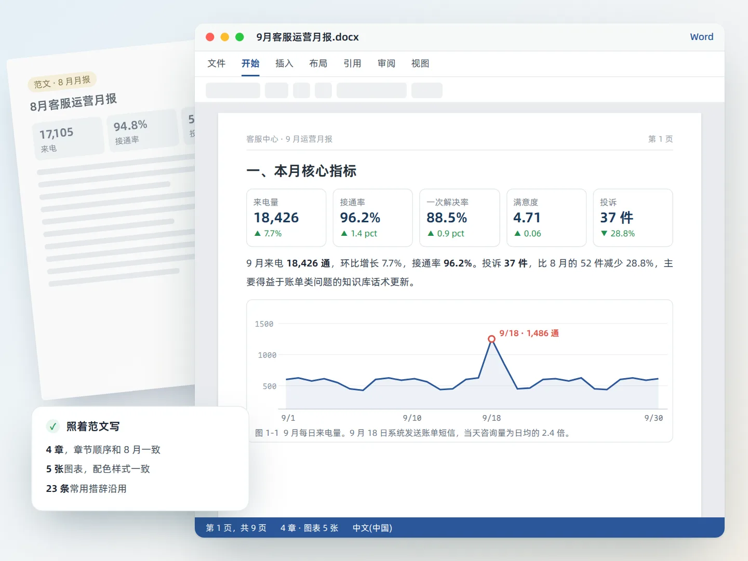Screen dimensions: 748x561
Task: Click the 500 y-axis label on chart
Action: click(270, 386)
